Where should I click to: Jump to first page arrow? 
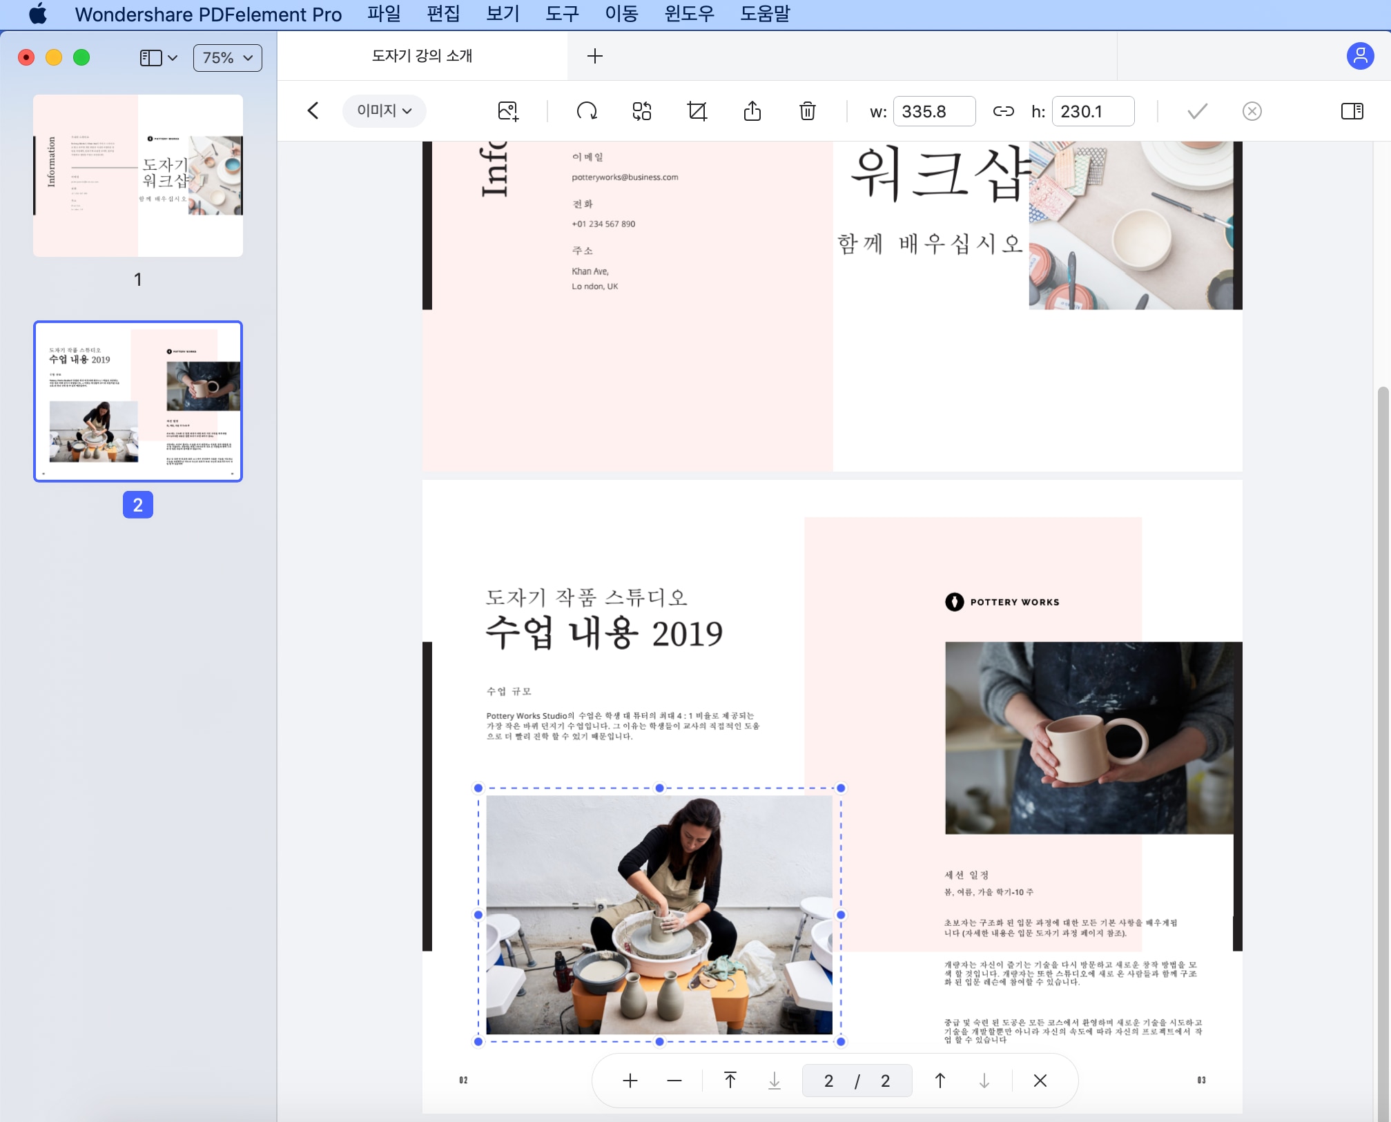pos(730,1081)
